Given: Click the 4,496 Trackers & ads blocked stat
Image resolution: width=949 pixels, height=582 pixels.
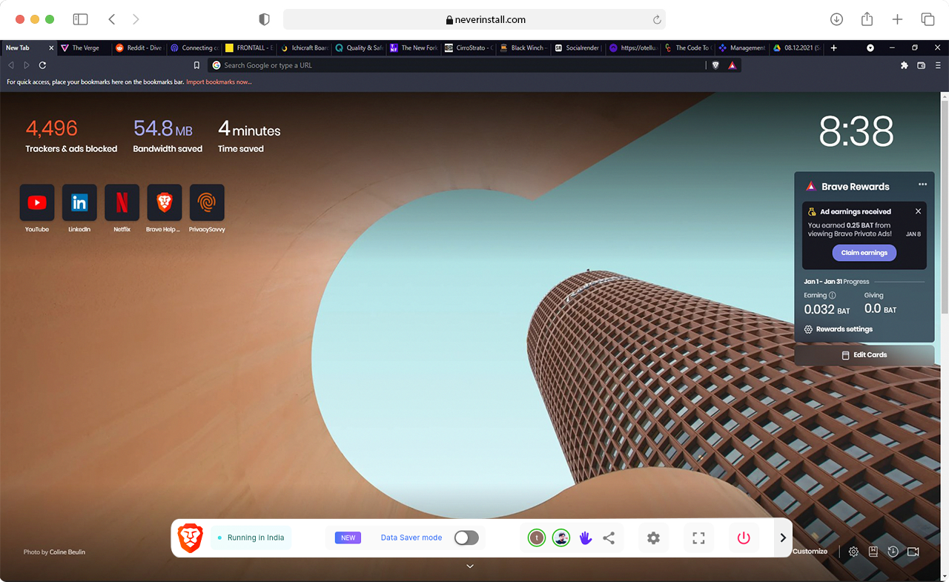Looking at the screenshot, I should click(71, 136).
